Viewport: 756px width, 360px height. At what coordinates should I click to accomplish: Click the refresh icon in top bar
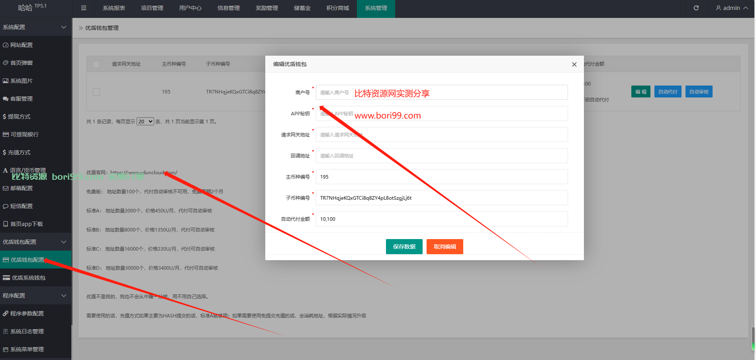pyautogui.click(x=696, y=8)
